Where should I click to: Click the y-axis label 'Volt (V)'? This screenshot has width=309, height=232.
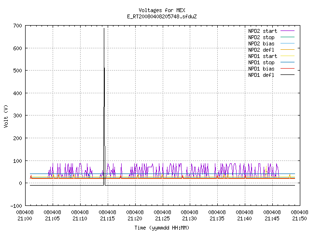pyautogui.click(x=6, y=116)
